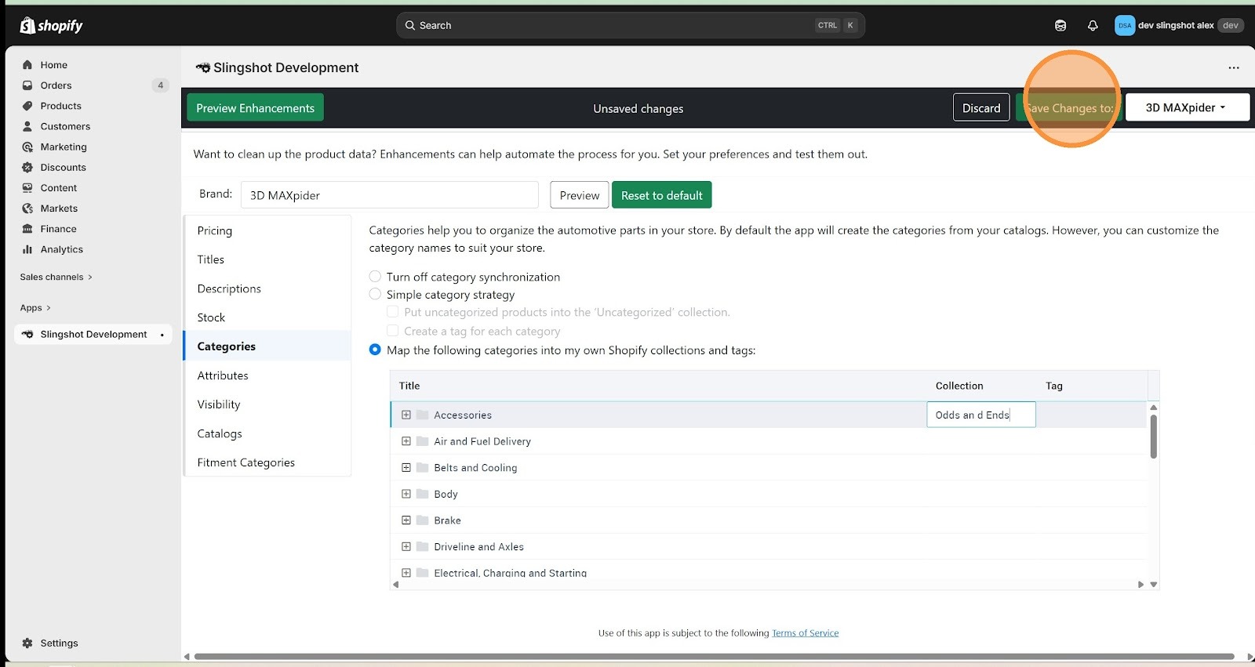Viewport: 1255px width, 667px height.
Task: Click the Accessories folder icon
Action: click(422, 415)
